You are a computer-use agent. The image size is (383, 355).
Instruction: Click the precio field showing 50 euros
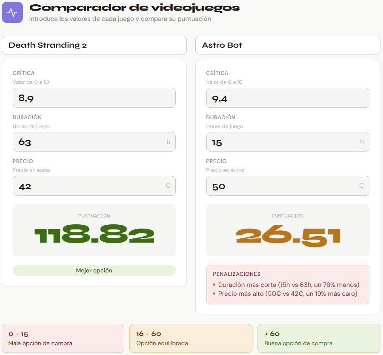[288, 186]
